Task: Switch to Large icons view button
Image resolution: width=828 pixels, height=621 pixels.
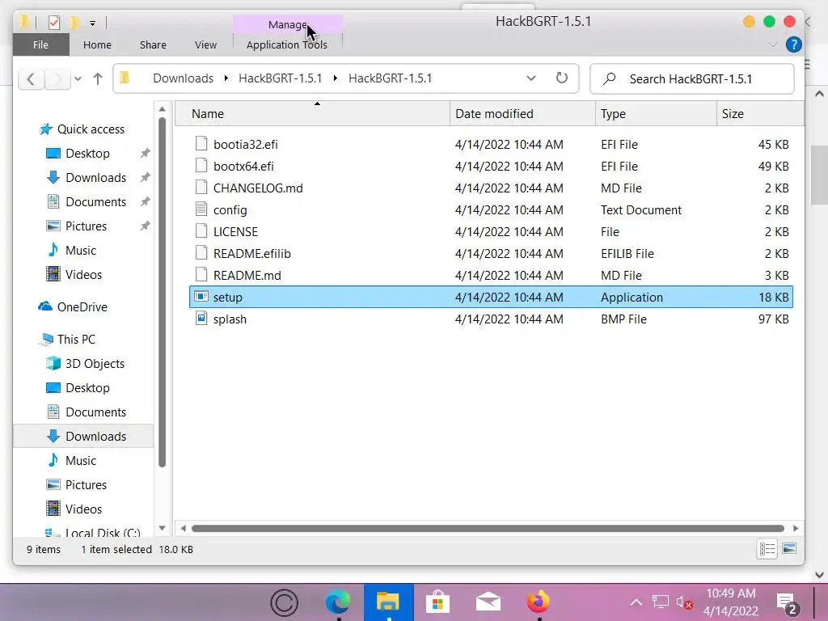Action: (789, 549)
